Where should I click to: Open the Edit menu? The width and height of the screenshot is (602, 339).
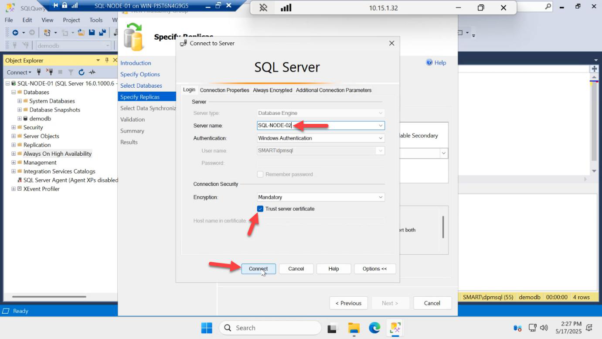pyautogui.click(x=27, y=20)
